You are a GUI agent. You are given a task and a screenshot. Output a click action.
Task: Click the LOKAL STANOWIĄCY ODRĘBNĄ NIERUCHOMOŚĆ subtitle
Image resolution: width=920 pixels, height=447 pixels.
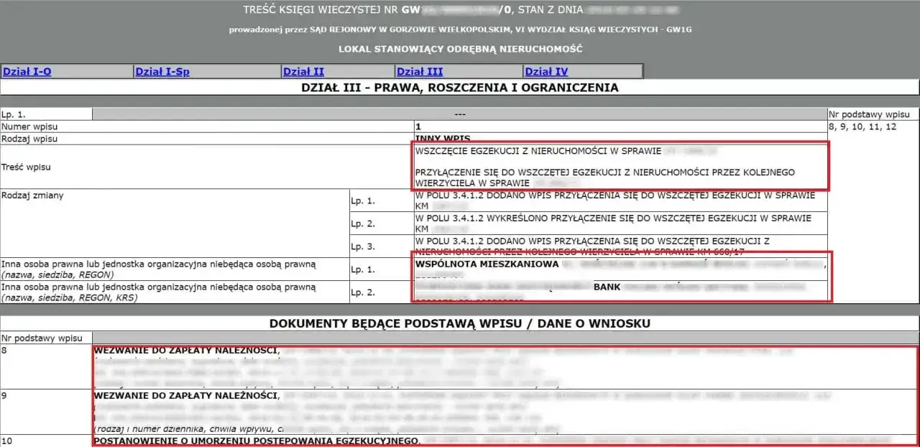pos(460,48)
